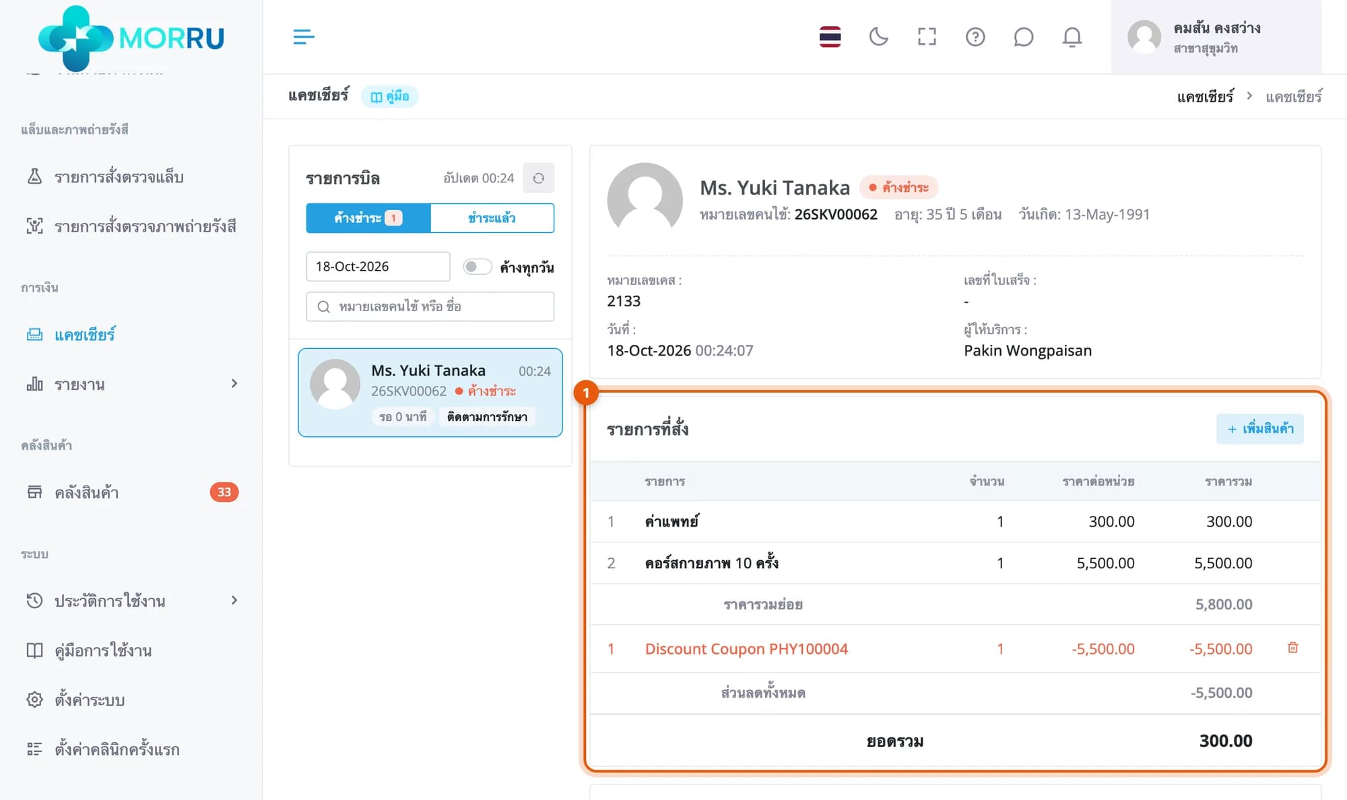Select Ms. Yuki Tanaka bill card
Screen dimensions: 1347x800
point(430,393)
